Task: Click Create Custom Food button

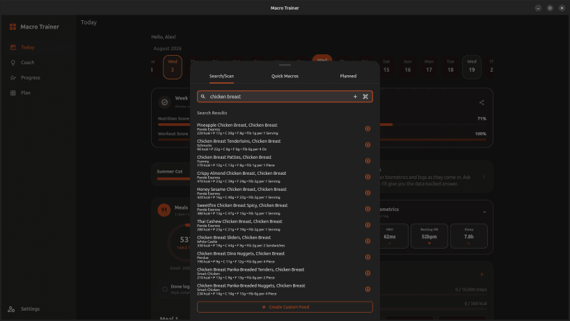Action: click(285, 307)
